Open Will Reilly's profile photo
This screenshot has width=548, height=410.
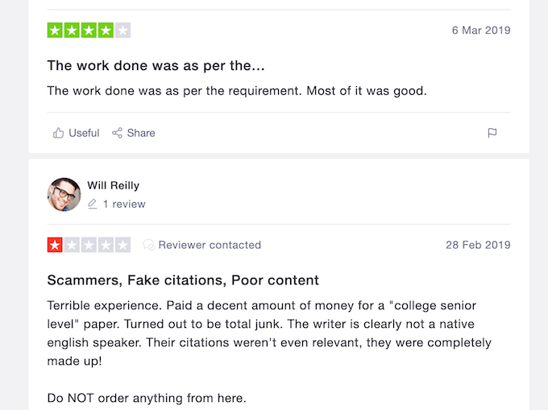point(64,195)
